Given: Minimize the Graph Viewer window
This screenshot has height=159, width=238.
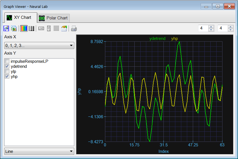Looking at the screenshot, I should 206,6.
